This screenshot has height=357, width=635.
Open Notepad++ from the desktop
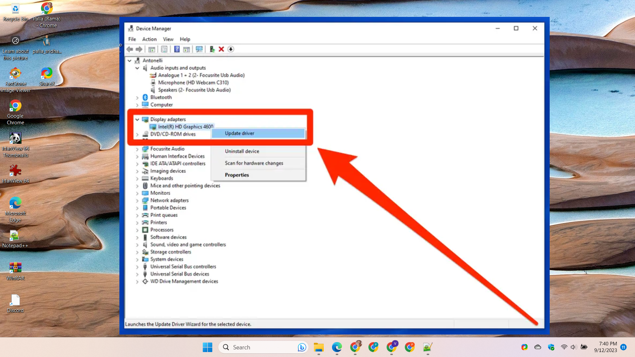point(15,236)
